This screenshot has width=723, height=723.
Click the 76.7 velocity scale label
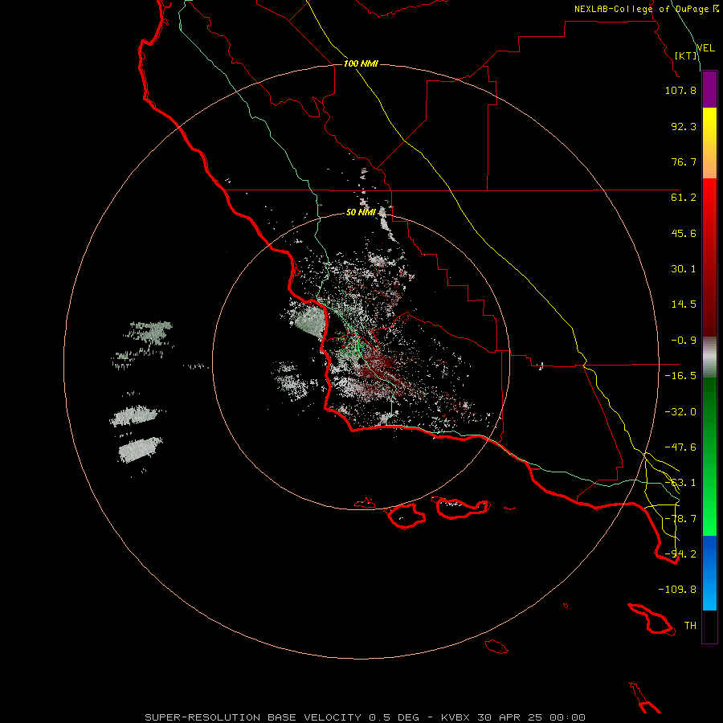[x=684, y=161]
